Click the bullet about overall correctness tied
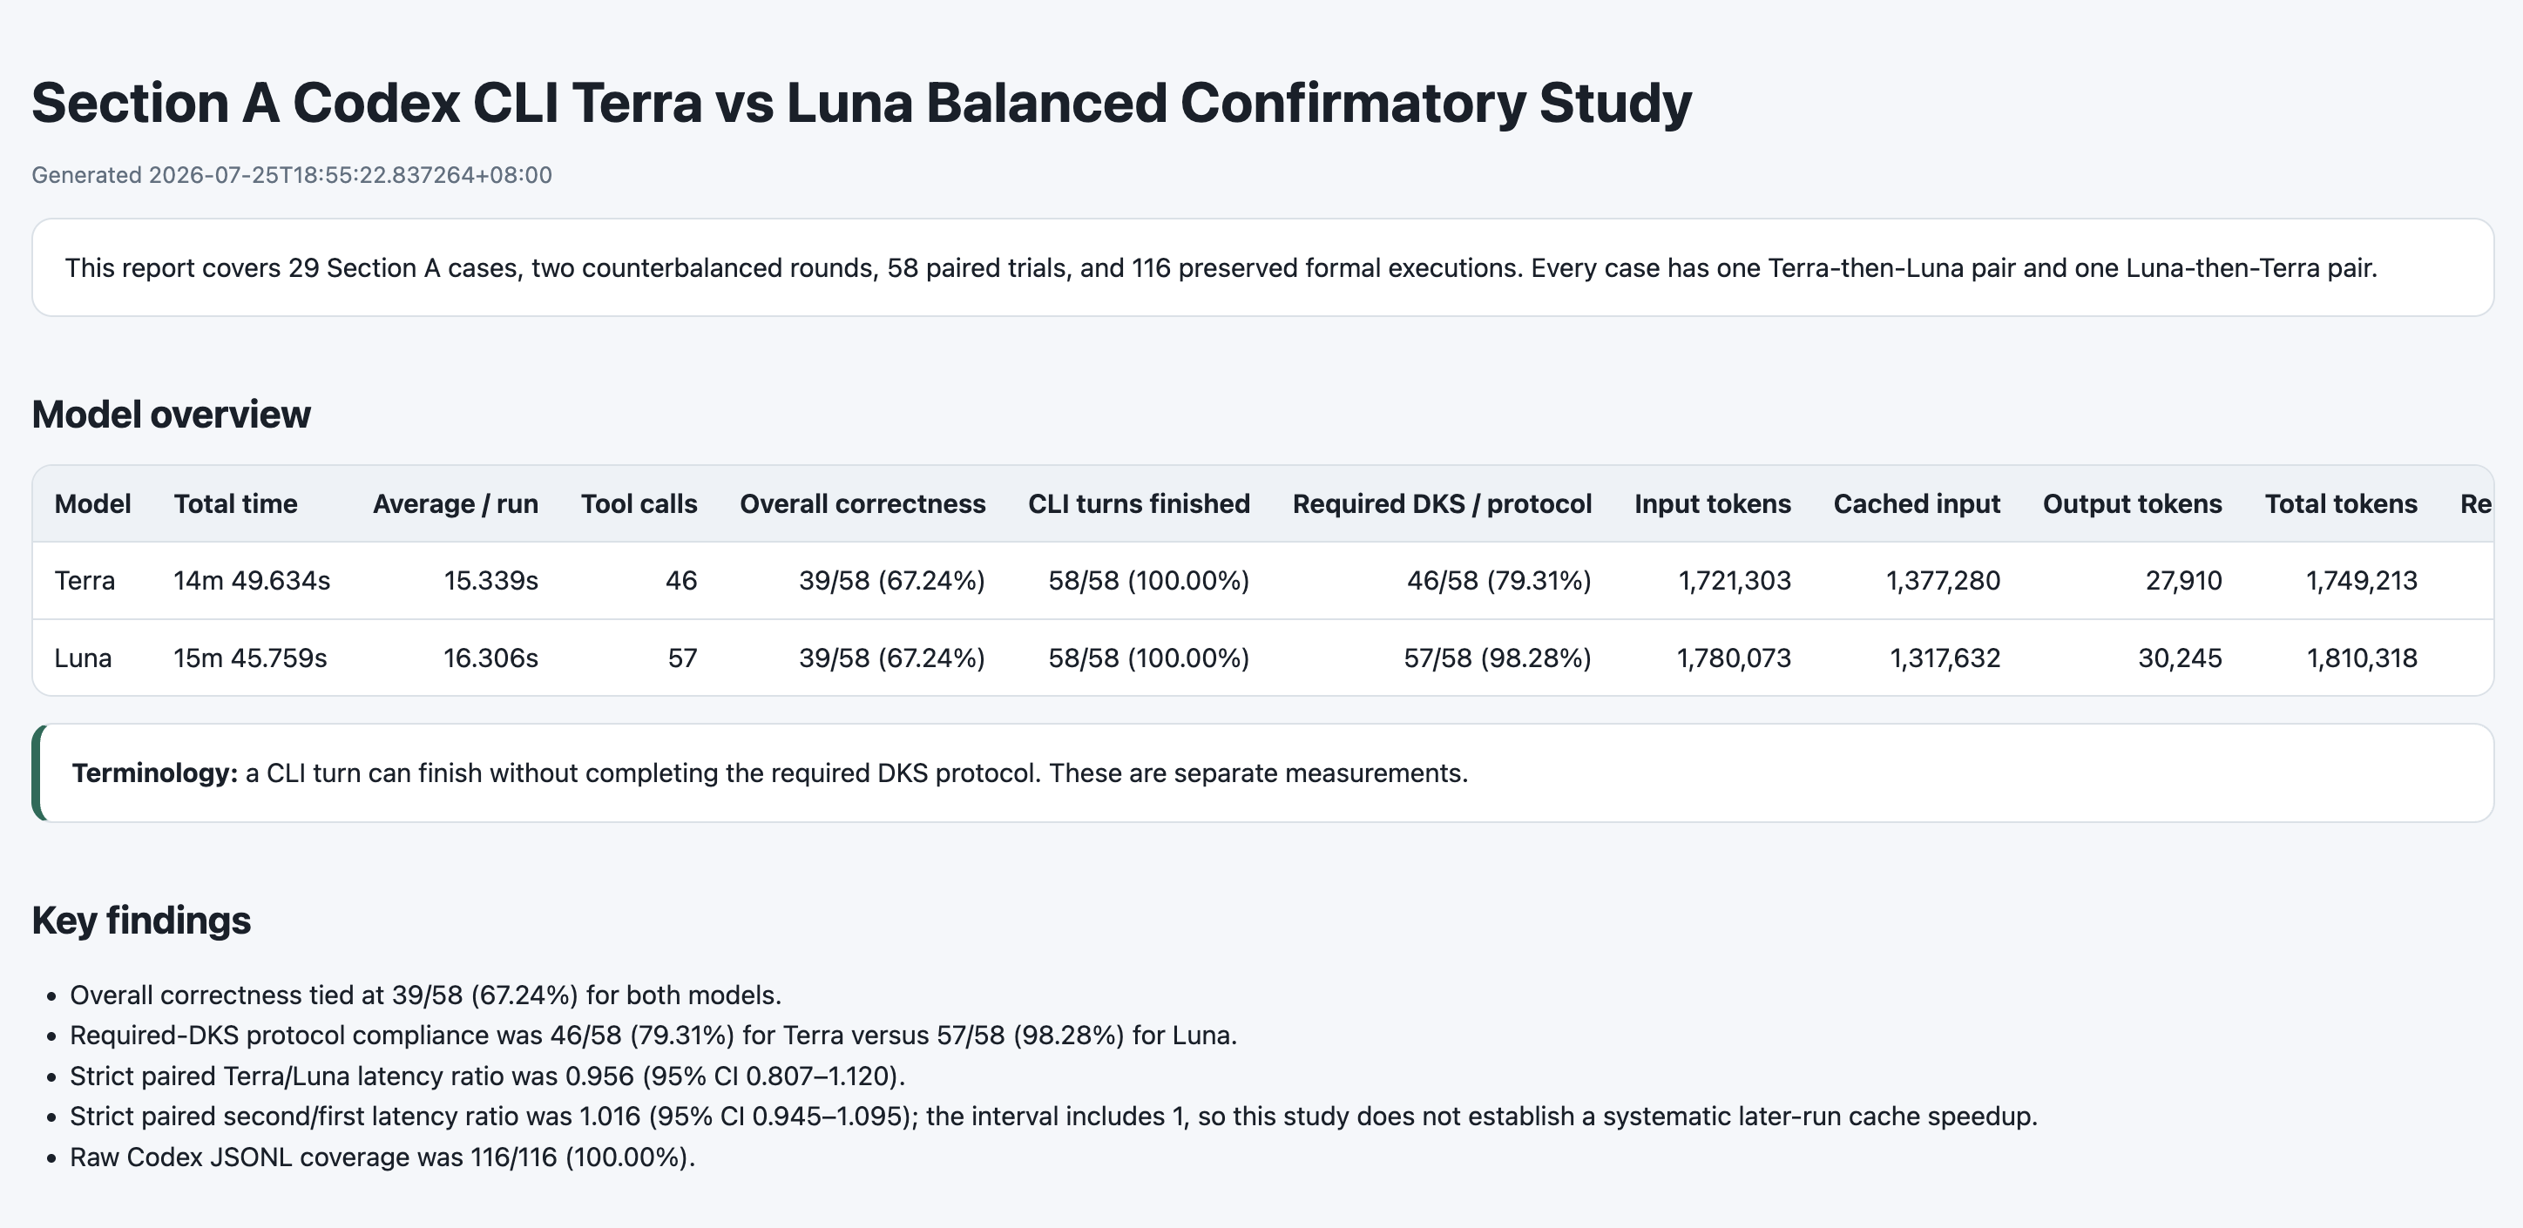This screenshot has height=1228, width=2523. (425, 995)
